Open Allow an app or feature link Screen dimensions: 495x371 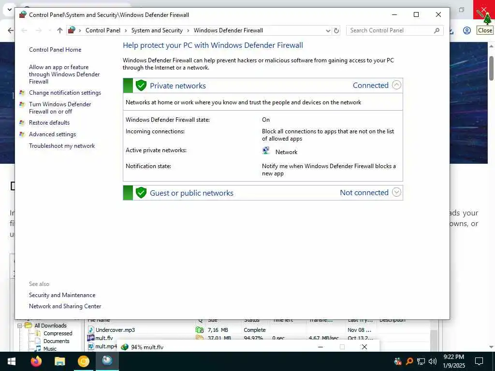(x=64, y=74)
